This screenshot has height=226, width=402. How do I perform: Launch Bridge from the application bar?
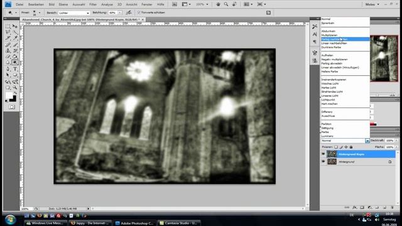(x=175, y=4)
